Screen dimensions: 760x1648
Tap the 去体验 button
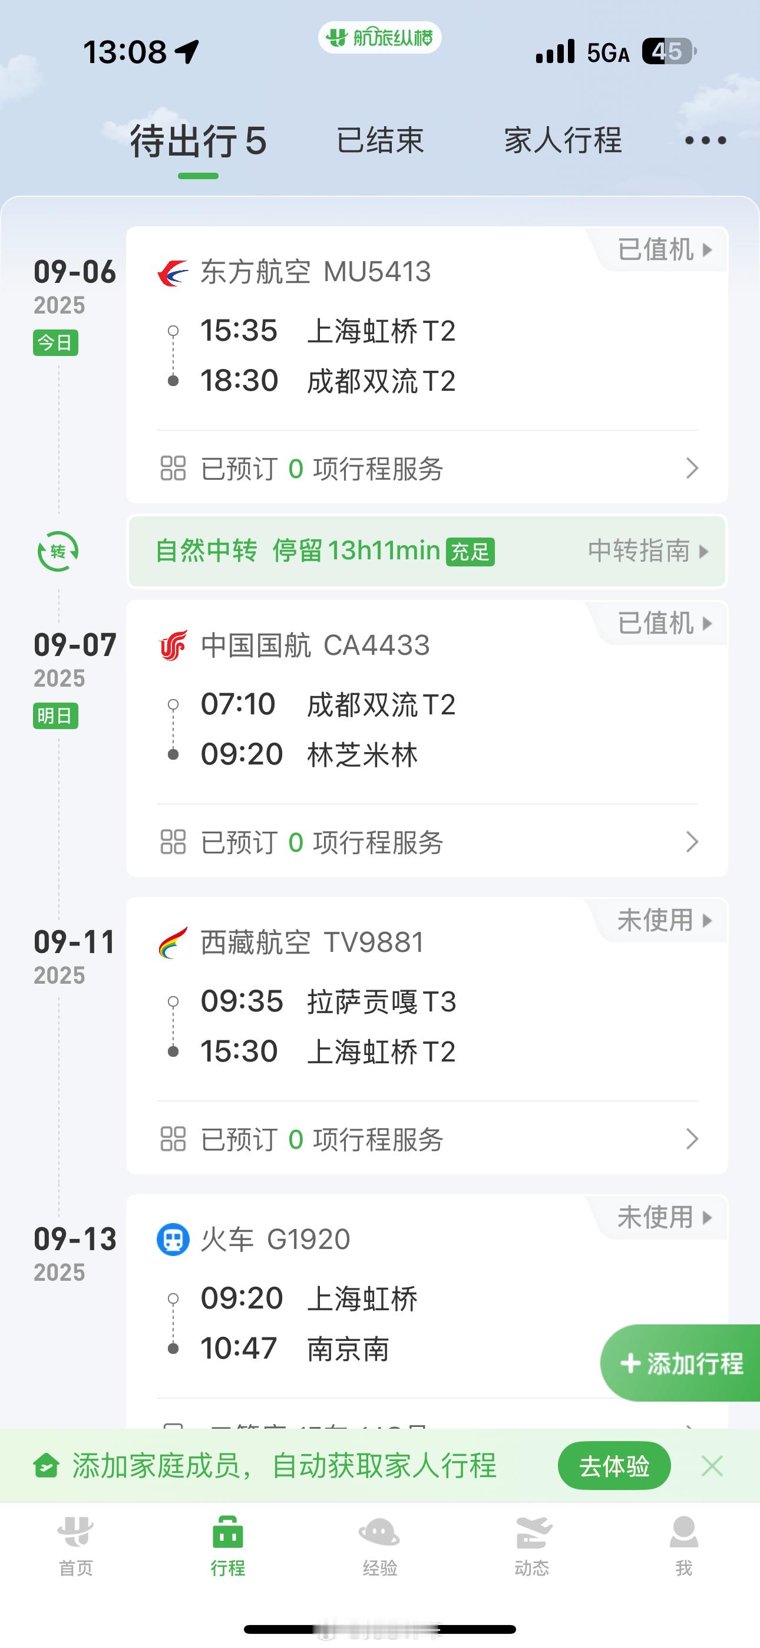point(614,1465)
